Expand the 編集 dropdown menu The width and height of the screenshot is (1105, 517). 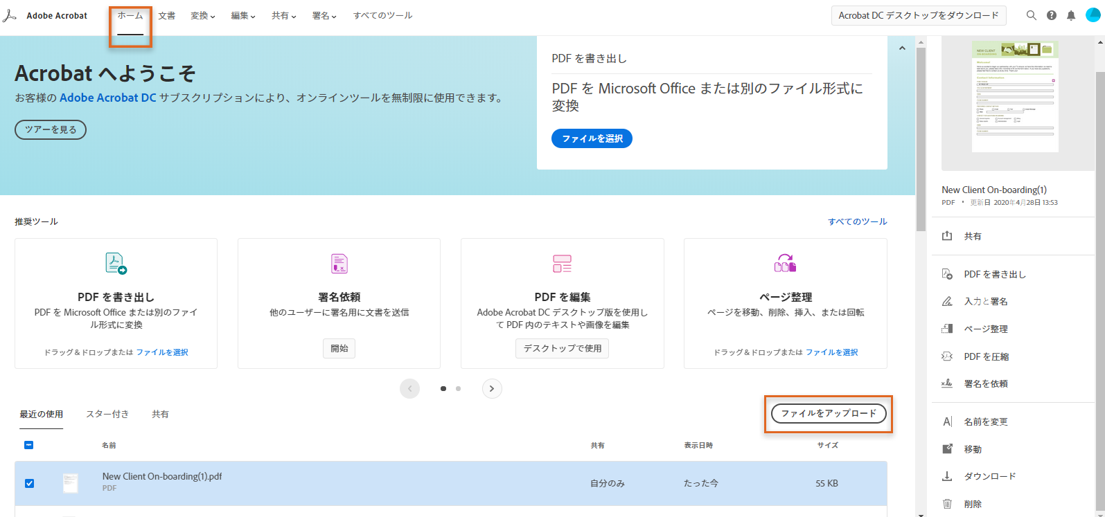tap(243, 15)
